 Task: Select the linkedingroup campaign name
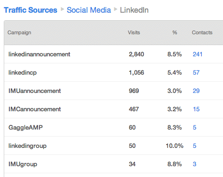[27, 146]
